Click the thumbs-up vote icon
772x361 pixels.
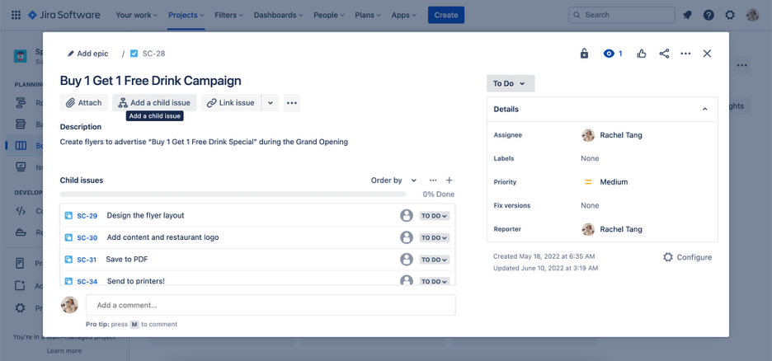click(x=642, y=54)
